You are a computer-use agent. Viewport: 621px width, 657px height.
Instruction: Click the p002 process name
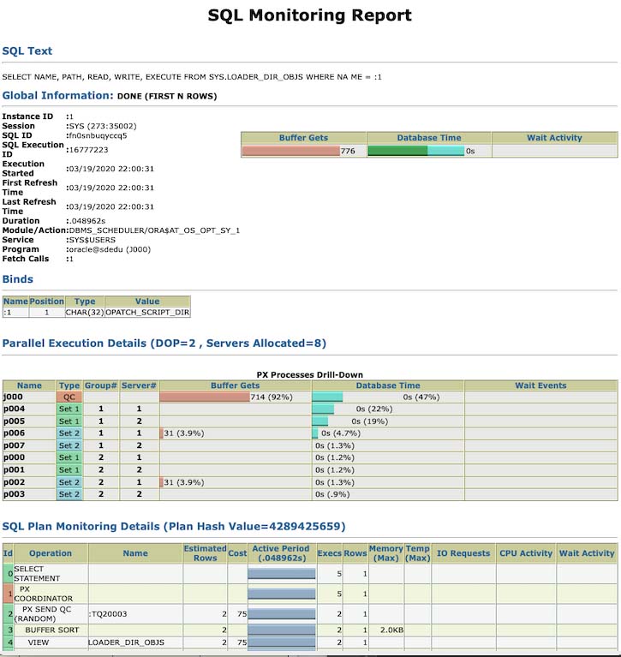[15, 482]
